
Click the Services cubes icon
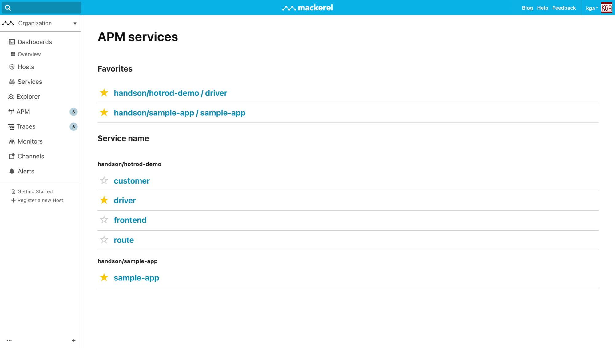[12, 82]
